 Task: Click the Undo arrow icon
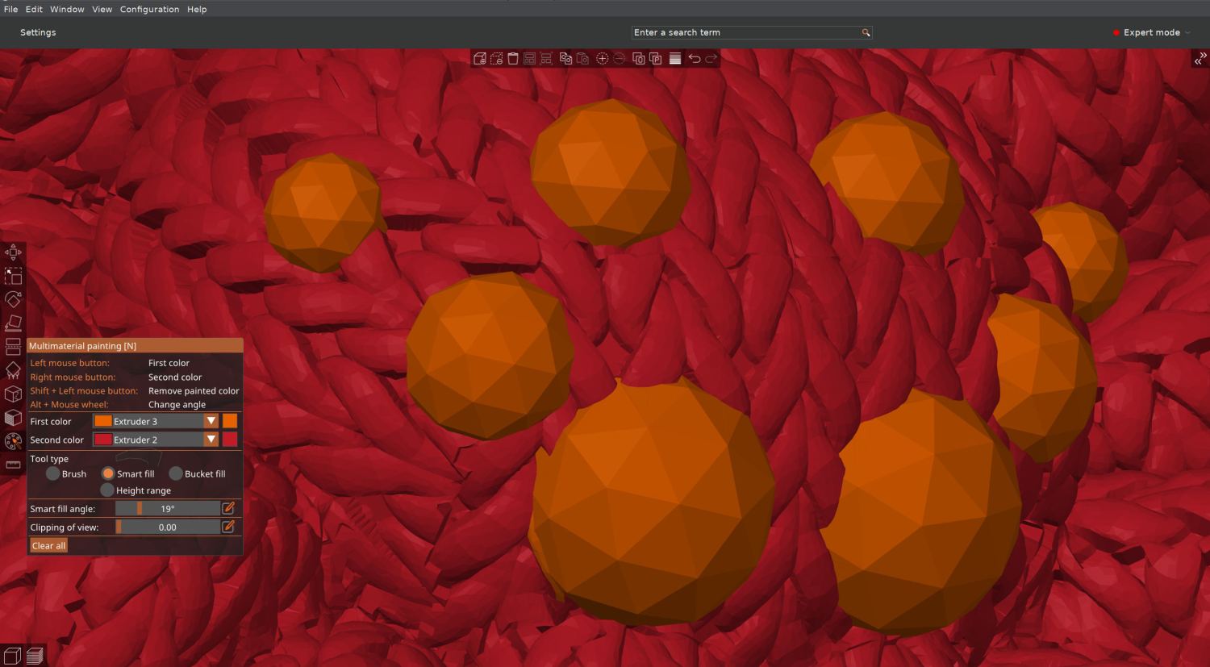pos(694,59)
